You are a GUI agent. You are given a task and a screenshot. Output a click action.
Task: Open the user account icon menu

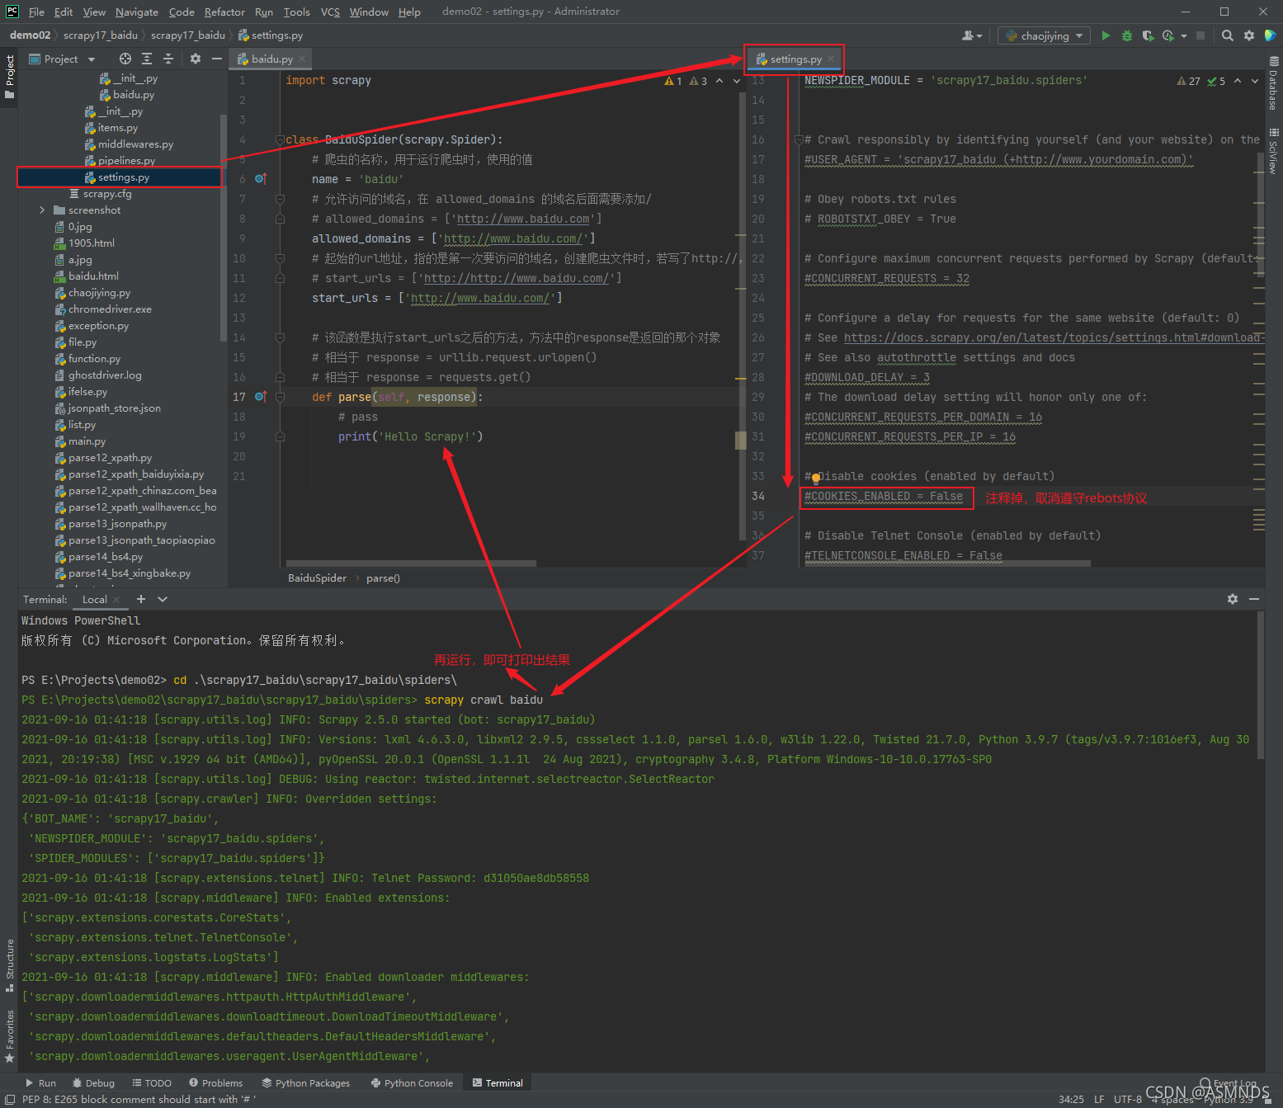pos(972,35)
